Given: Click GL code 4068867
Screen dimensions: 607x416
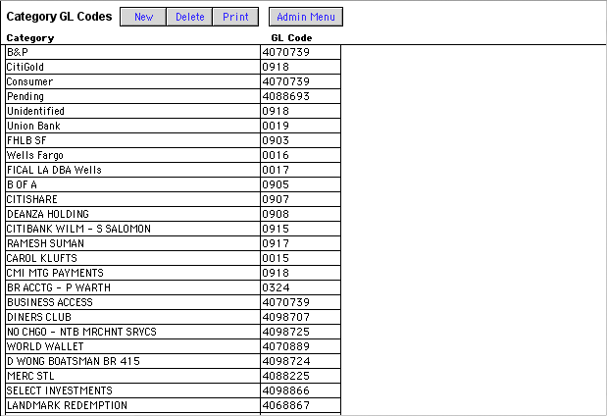Looking at the screenshot, I should [x=301, y=405].
